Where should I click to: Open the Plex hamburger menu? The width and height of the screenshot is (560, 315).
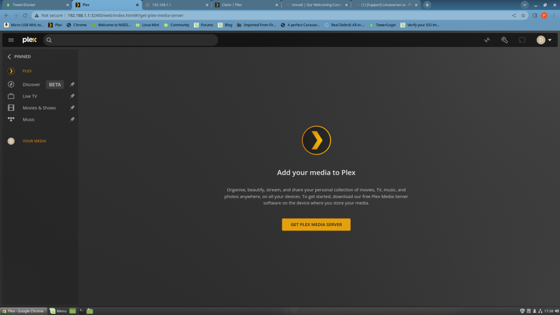[x=11, y=40]
